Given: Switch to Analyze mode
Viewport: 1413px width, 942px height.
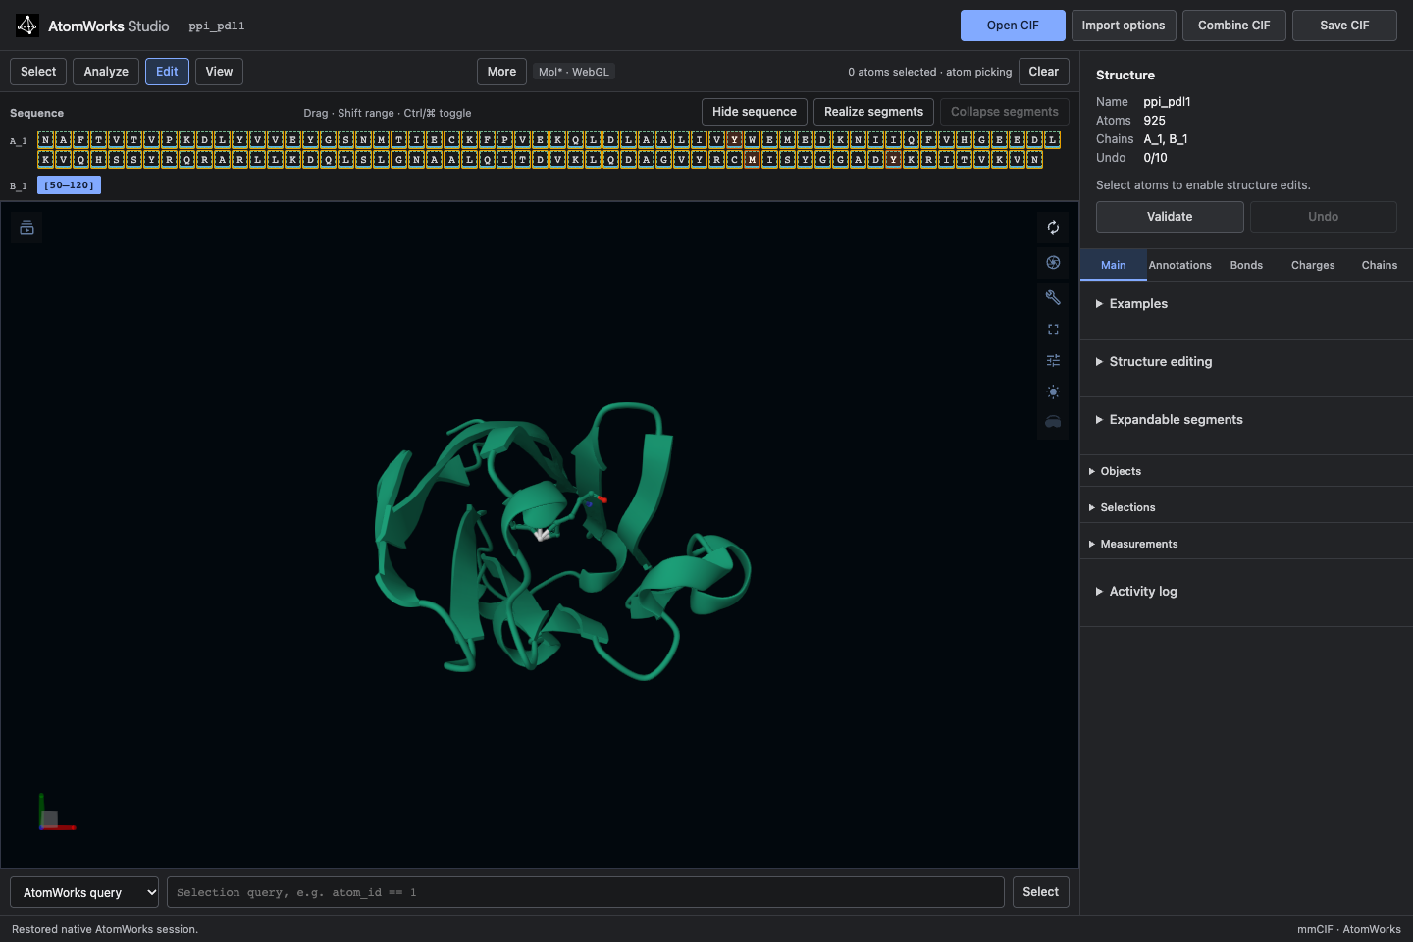Looking at the screenshot, I should (x=106, y=72).
